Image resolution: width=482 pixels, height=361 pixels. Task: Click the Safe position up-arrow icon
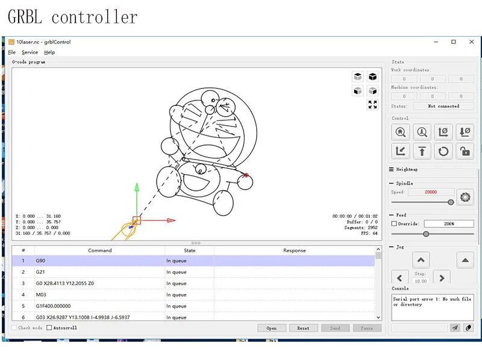[422, 151]
